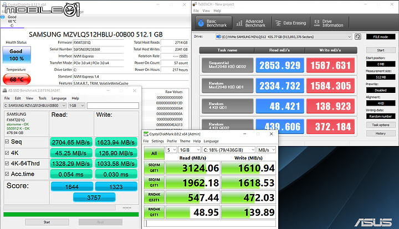Expand 1GiB test size dropdown
Image resolution: width=399 pixels, height=229 pixels.
(190, 150)
